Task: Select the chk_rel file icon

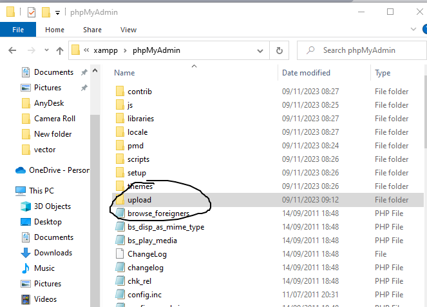Action: (120, 281)
